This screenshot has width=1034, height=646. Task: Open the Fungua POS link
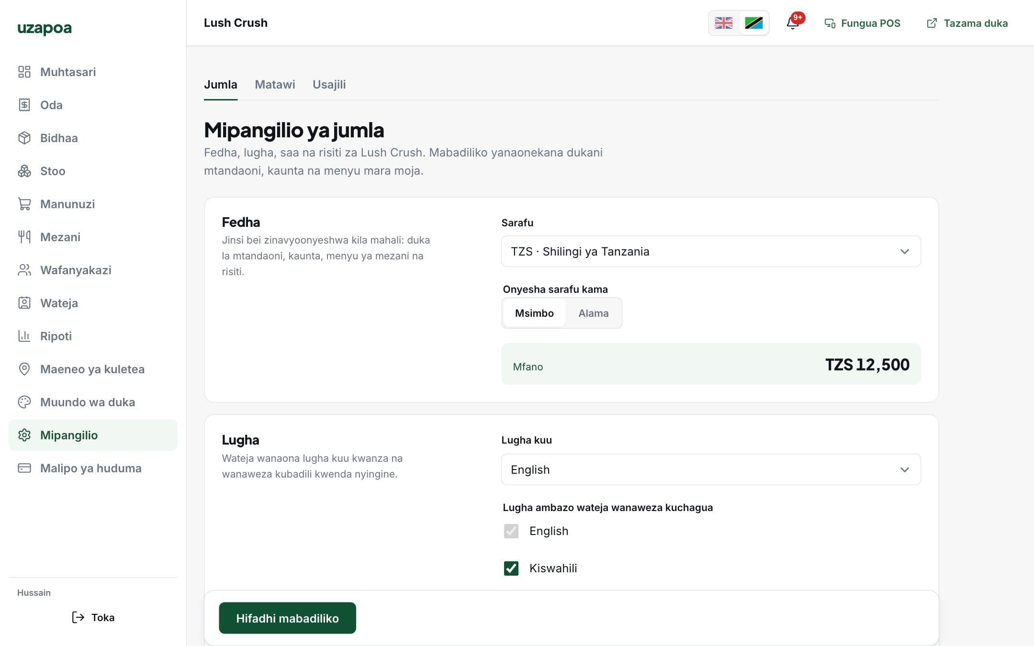(x=863, y=23)
